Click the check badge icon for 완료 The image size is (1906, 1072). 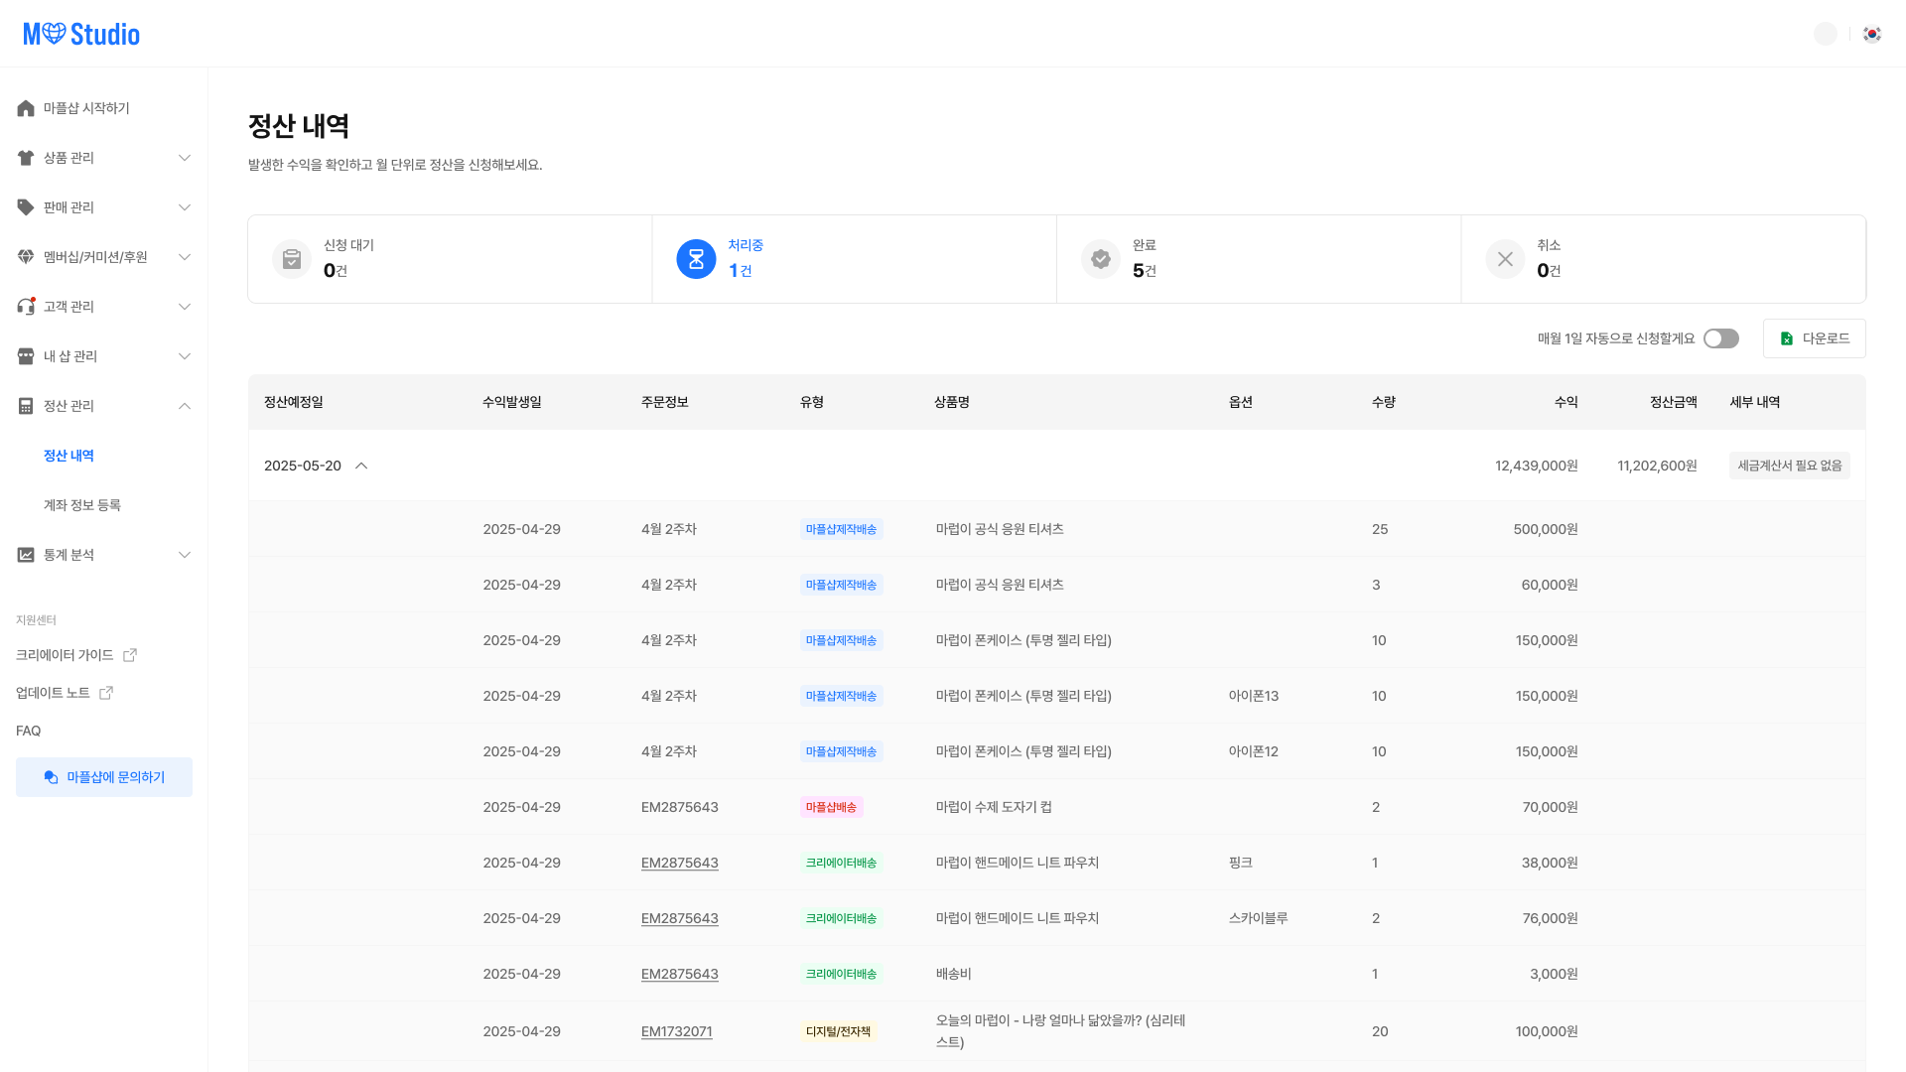click(x=1100, y=259)
